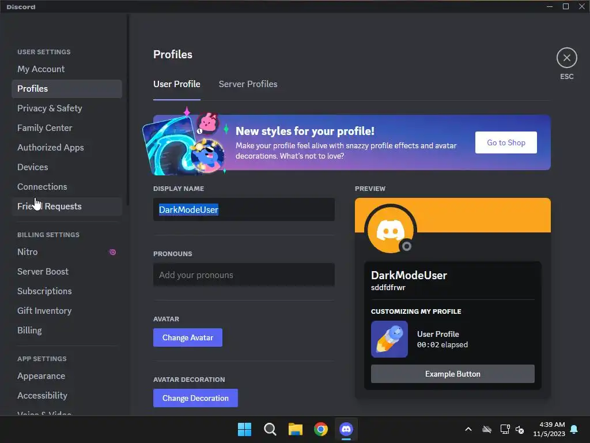
Task: Open Server Boost settings
Action: click(x=67, y=271)
